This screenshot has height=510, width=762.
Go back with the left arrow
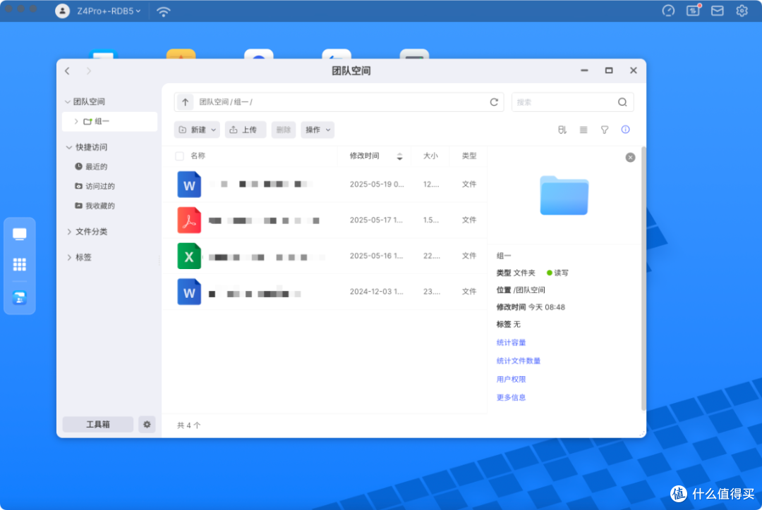click(x=68, y=71)
